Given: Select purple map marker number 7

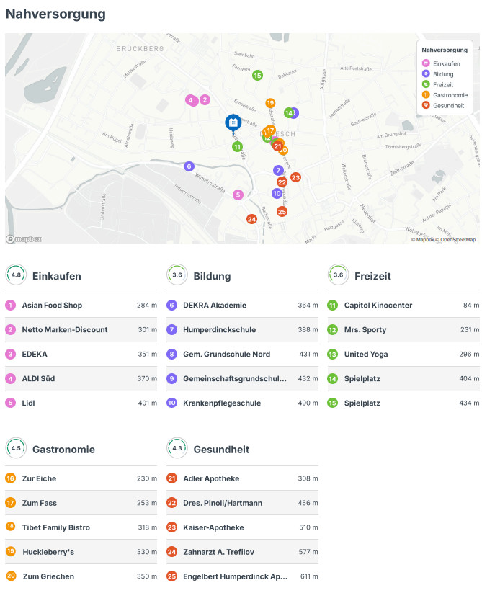Looking at the screenshot, I should pyautogui.click(x=278, y=170).
